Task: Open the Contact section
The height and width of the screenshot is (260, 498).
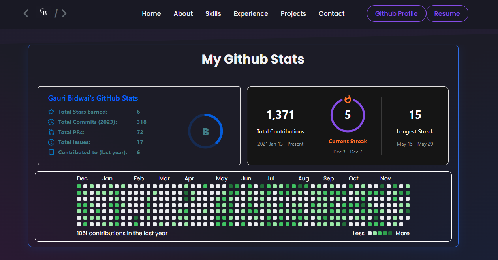Action: 332,13
